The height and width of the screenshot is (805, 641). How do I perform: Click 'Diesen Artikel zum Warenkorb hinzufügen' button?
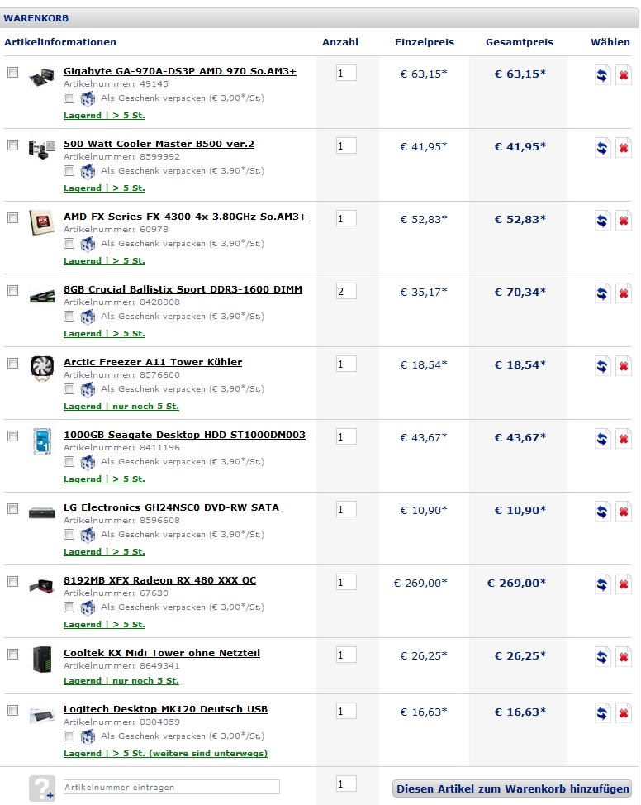point(512,788)
